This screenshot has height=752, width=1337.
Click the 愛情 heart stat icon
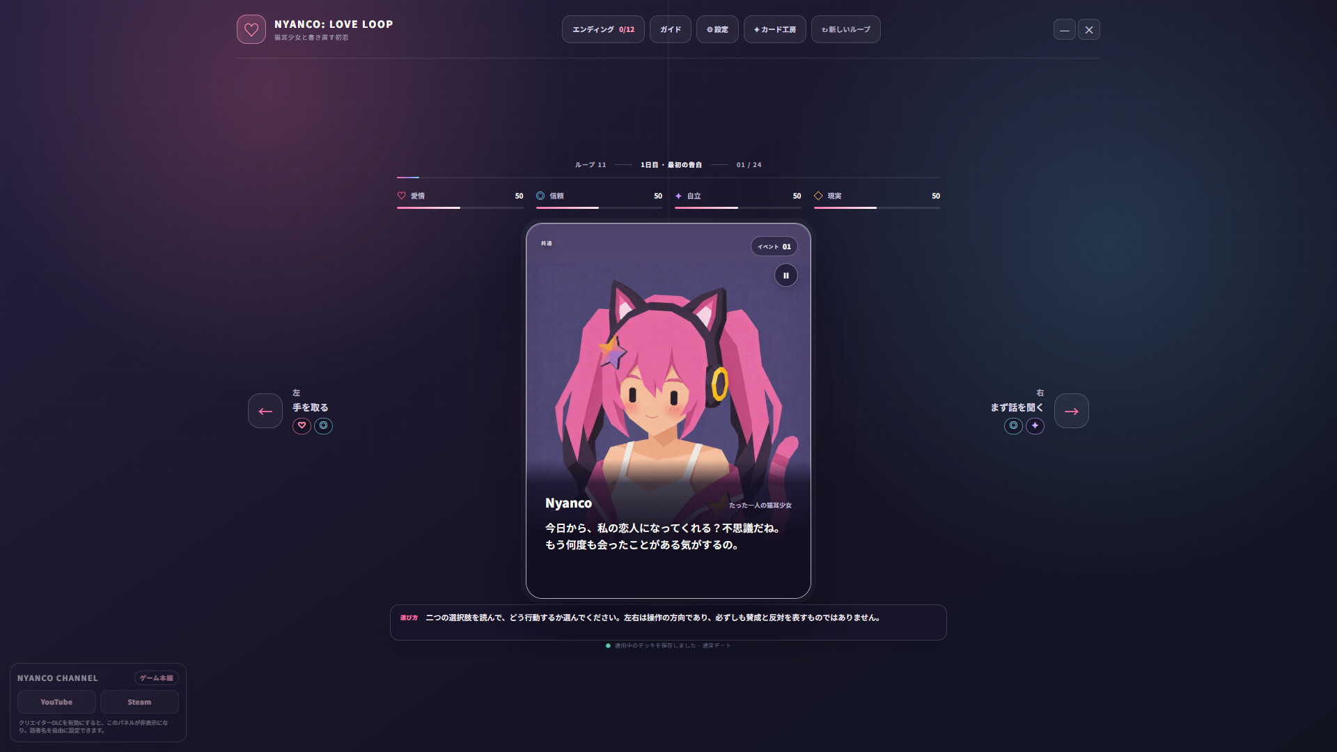(402, 196)
